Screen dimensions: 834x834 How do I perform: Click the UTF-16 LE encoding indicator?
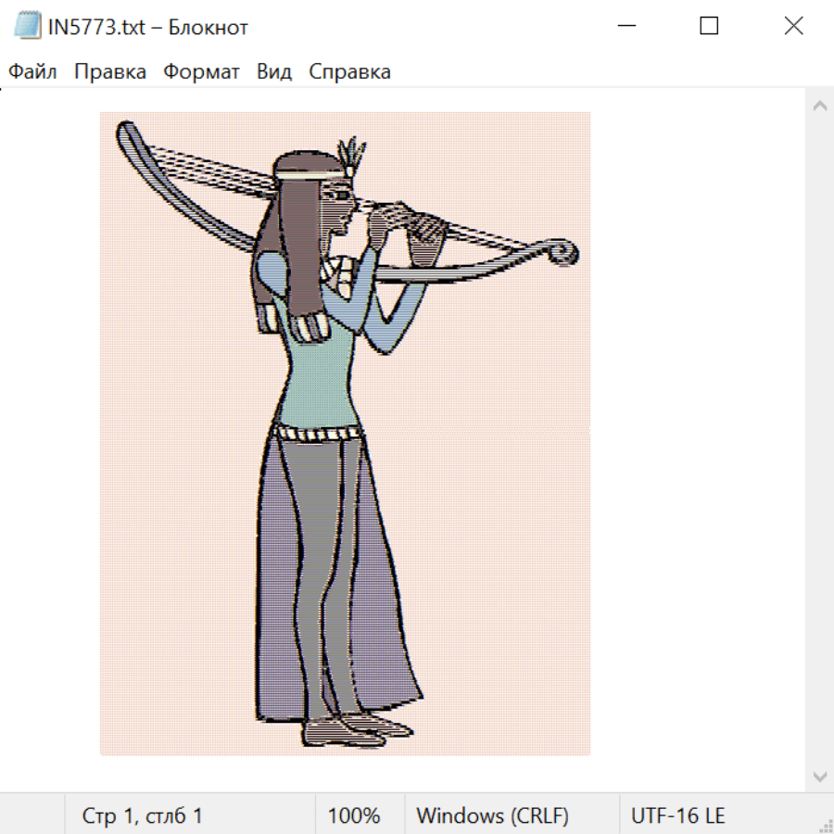pos(678,816)
